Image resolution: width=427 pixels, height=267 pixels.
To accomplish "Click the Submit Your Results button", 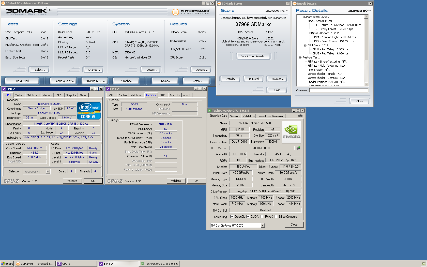I will (x=253, y=56).
